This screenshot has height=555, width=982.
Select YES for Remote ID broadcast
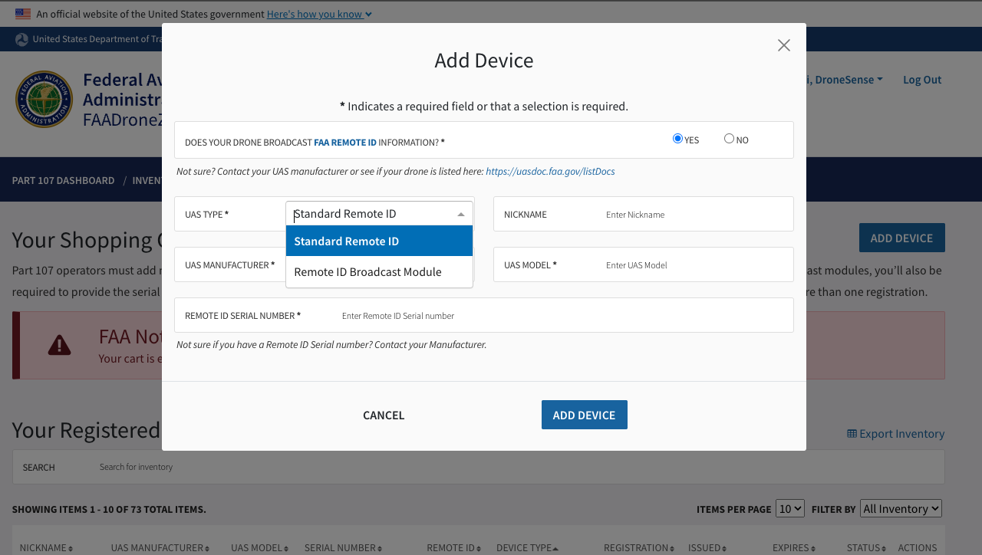[x=677, y=138]
